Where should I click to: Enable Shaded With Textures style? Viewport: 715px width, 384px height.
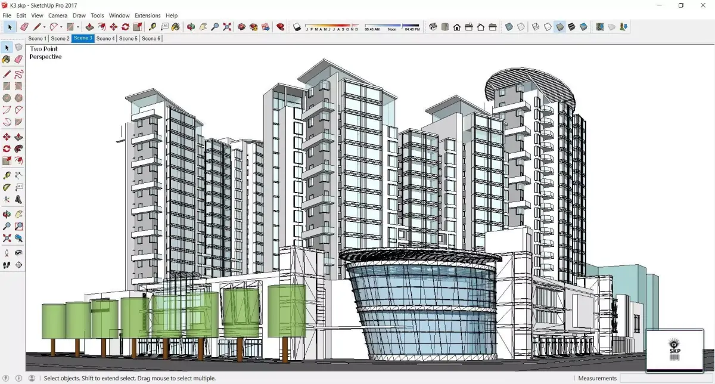click(x=571, y=27)
